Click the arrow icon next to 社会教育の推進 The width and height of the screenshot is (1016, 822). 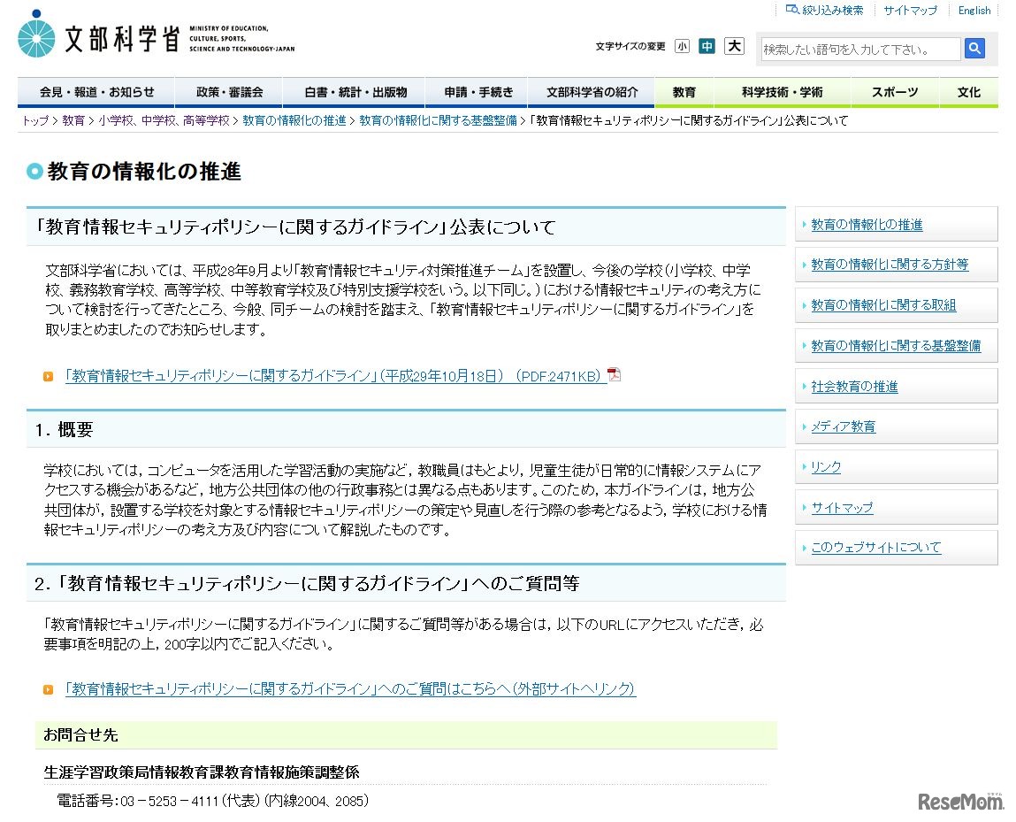coord(803,386)
